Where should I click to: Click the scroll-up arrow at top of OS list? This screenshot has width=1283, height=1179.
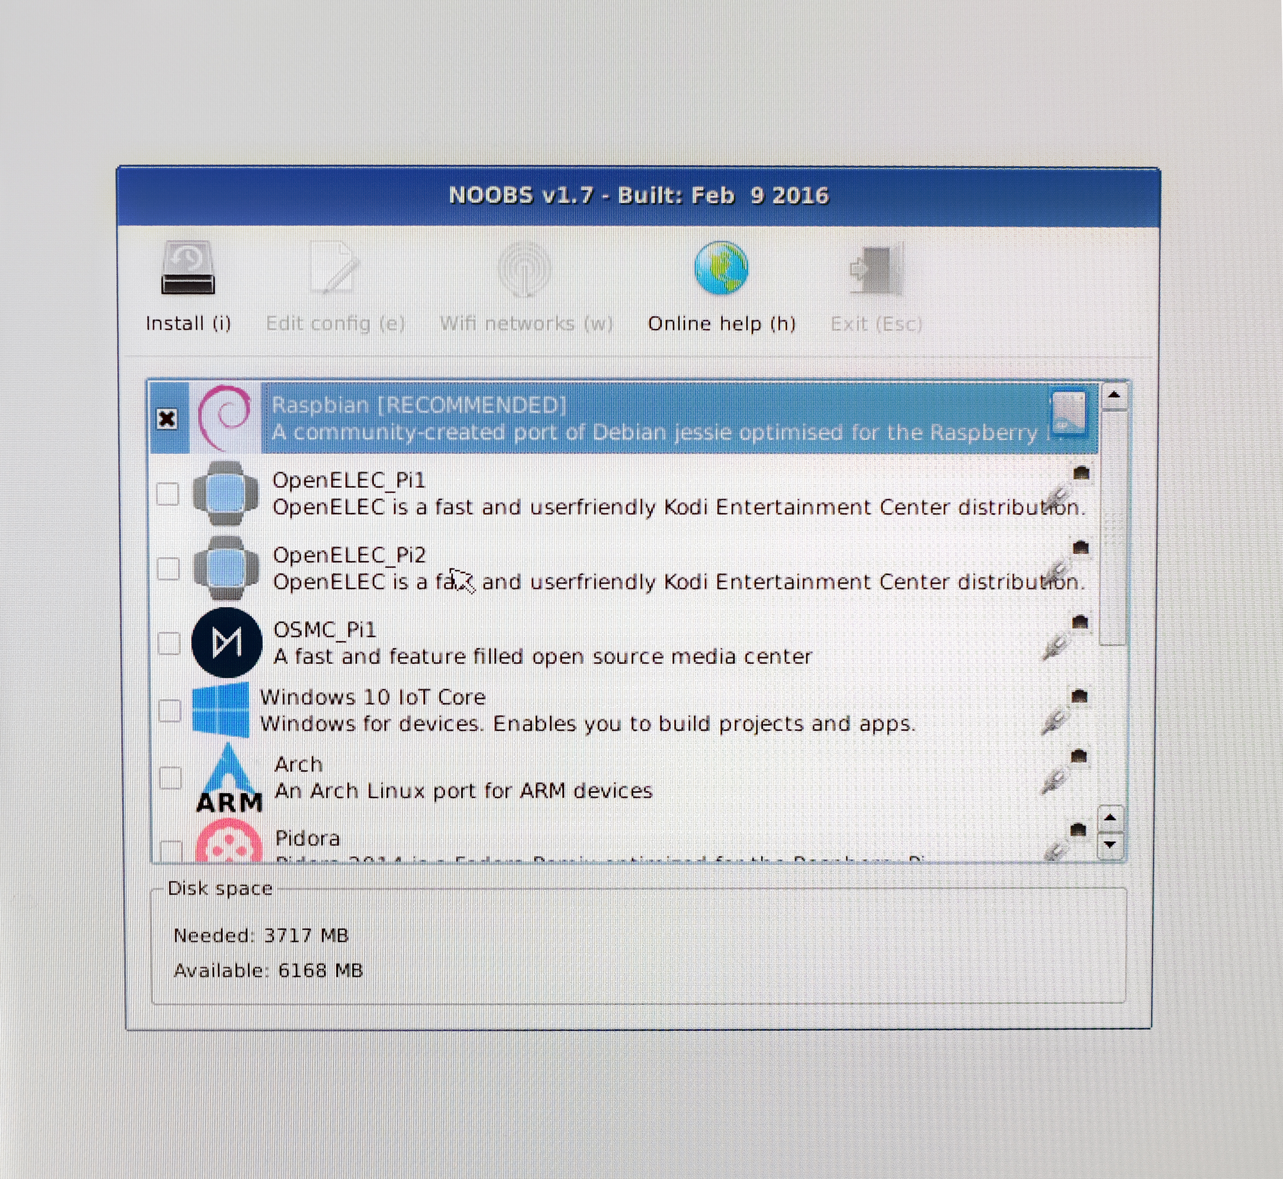point(1115,396)
